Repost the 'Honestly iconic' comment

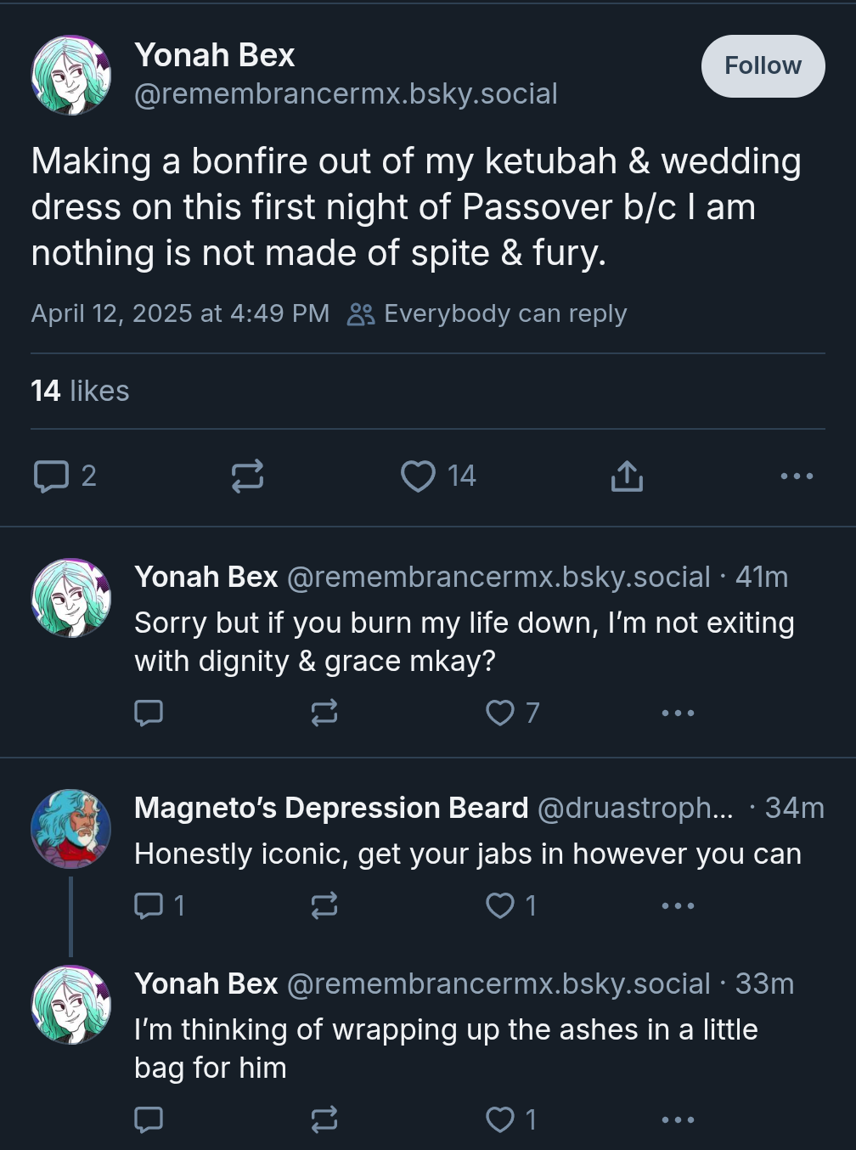pyautogui.click(x=324, y=905)
